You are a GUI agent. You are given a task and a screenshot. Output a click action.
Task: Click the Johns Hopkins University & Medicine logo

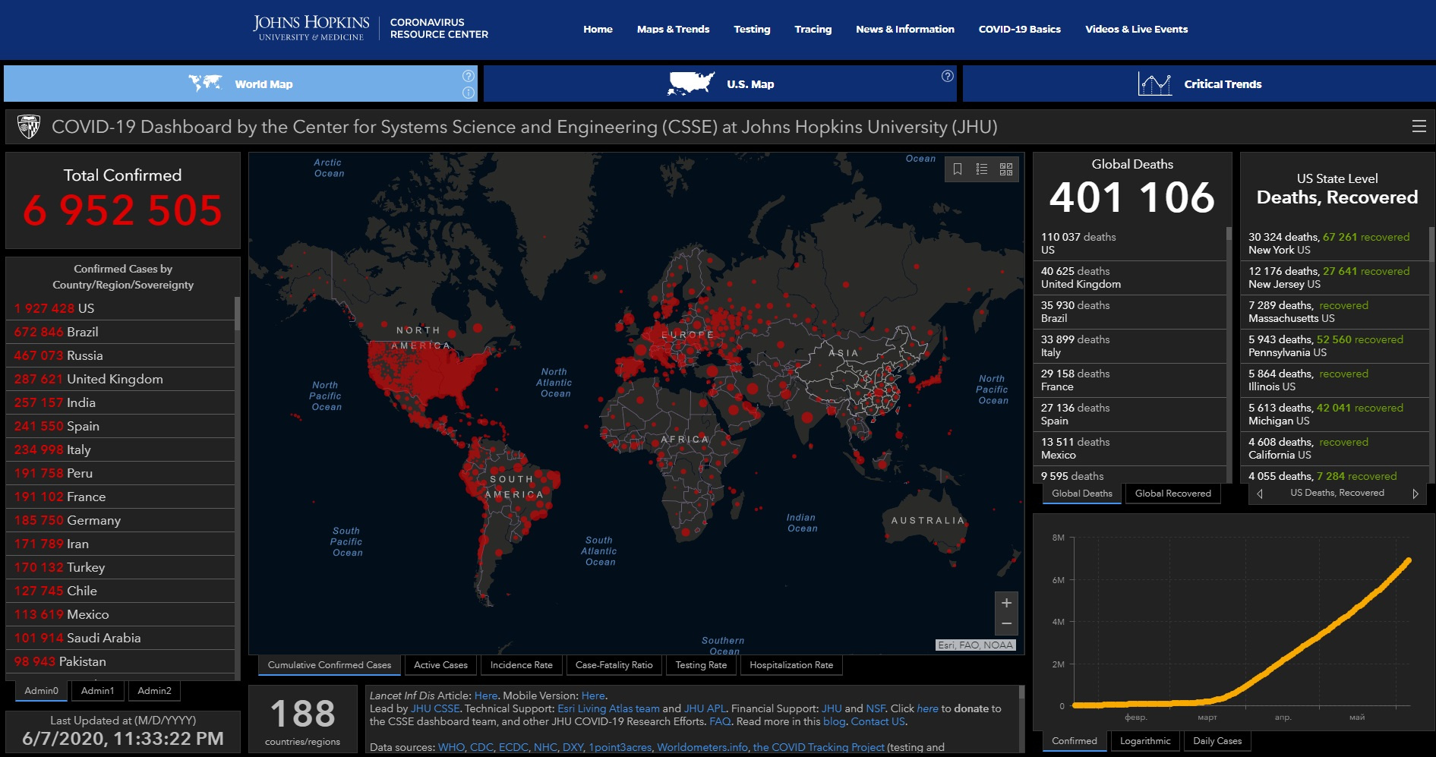click(x=311, y=28)
